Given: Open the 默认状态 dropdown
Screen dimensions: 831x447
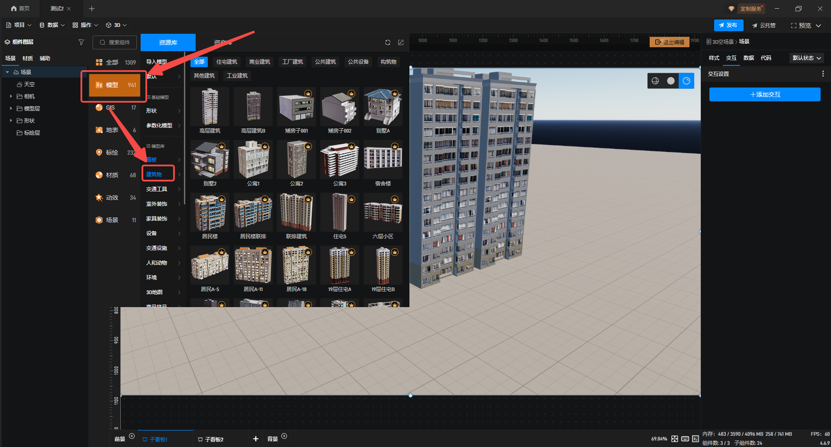Looking at the screenshot, I should tap(806, 58).
